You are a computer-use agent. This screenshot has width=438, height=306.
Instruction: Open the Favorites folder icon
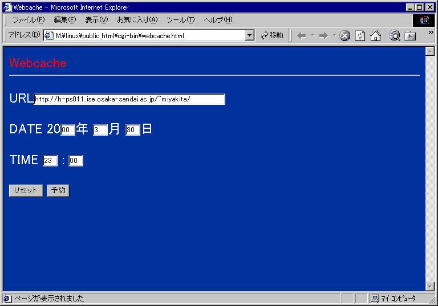tap(410, 36)
